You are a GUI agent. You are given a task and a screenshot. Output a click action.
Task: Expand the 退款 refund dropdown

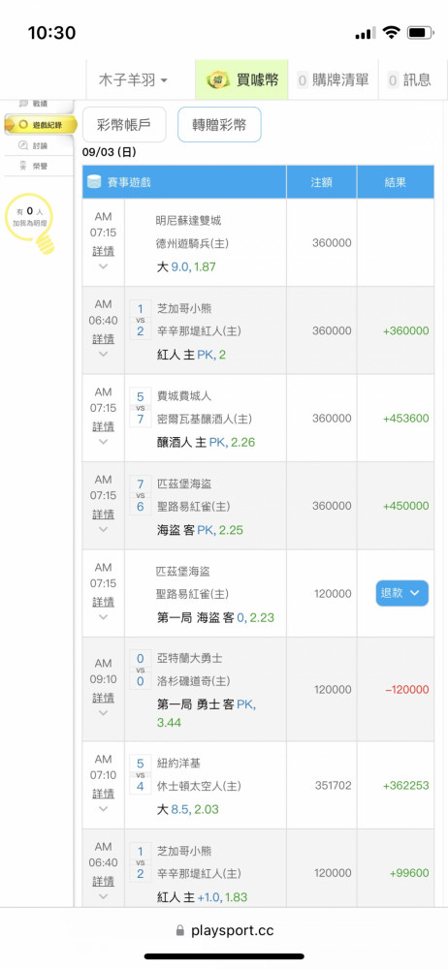click(401, 593)
